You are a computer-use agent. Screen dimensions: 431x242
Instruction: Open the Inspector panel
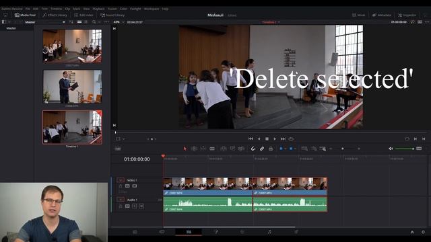(x=407, y=15)
